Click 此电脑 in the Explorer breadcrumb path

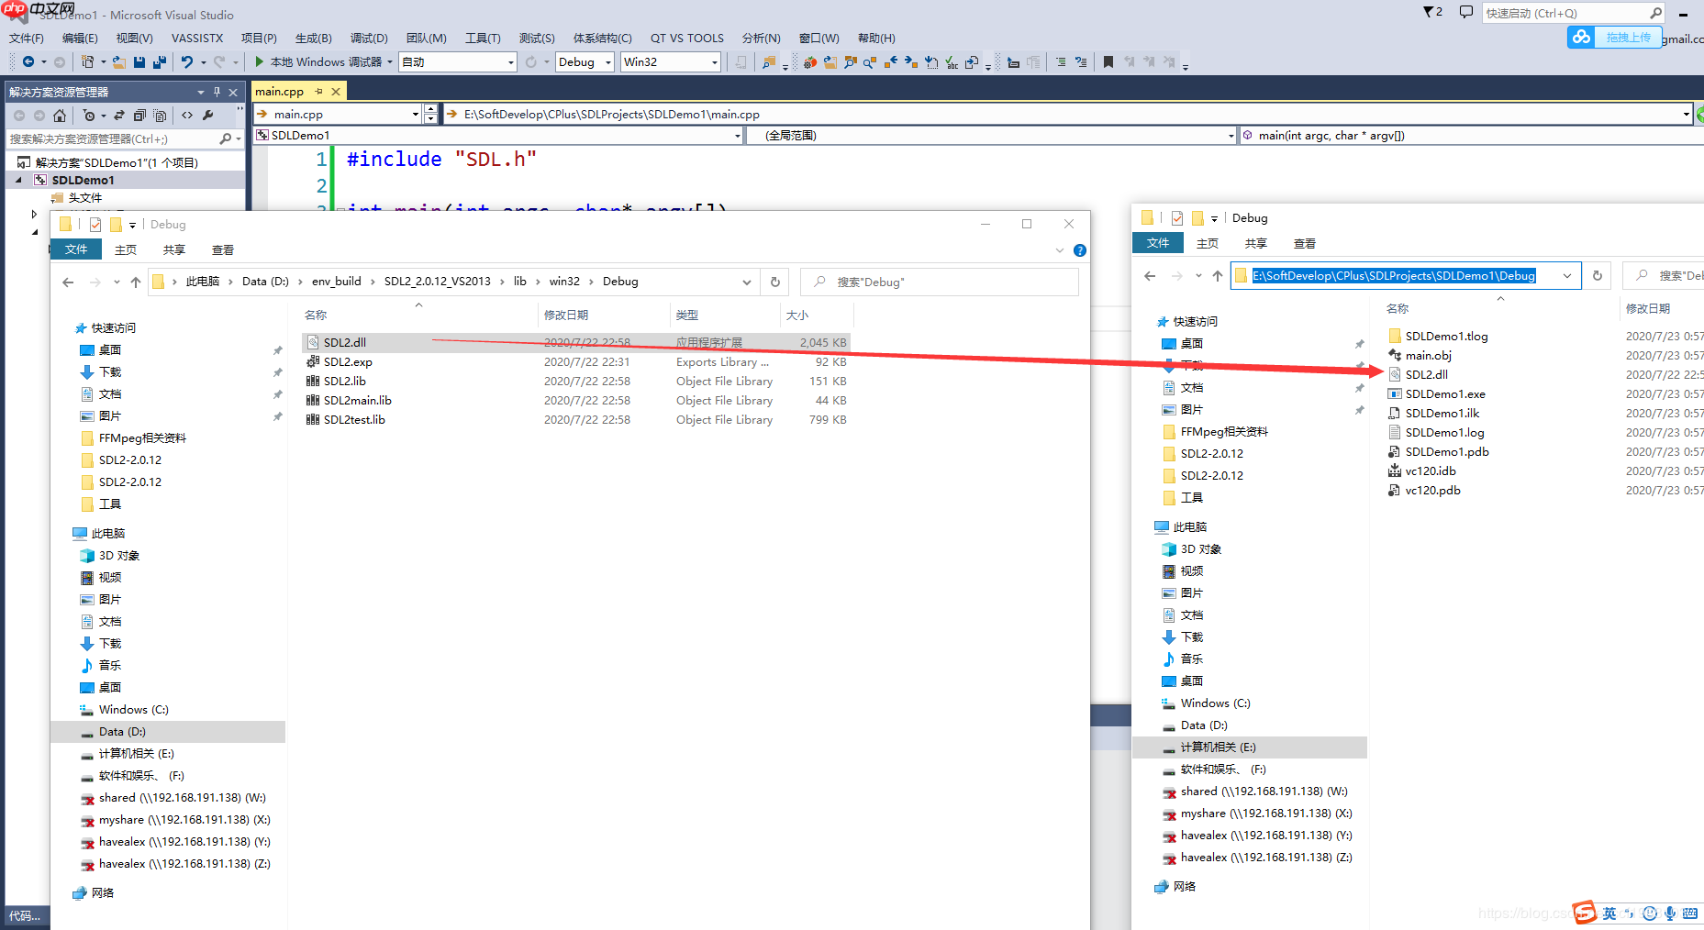click(203, 282)
